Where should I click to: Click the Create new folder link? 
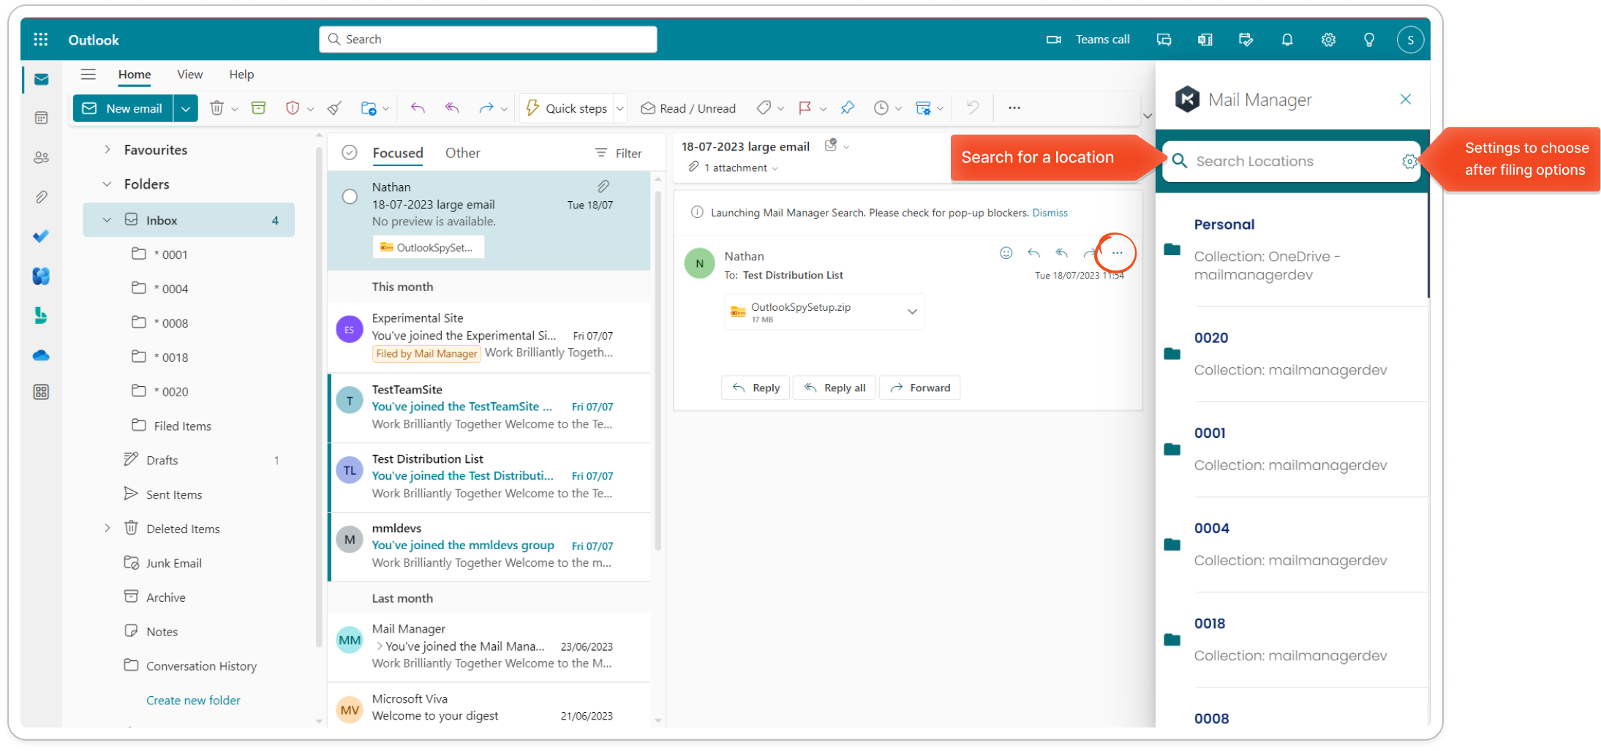click(193, 700)
